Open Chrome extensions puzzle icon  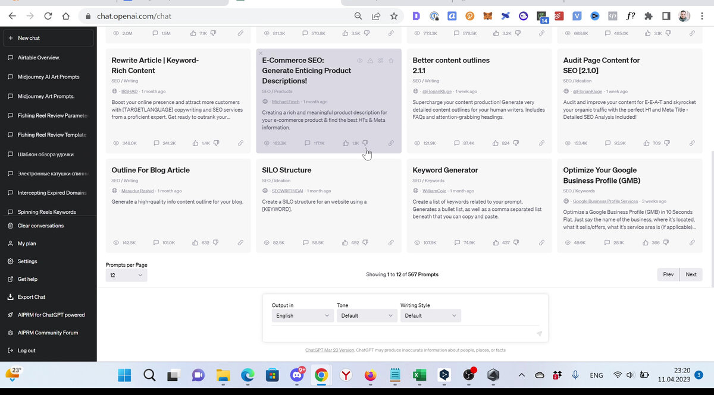pos(649,16)
